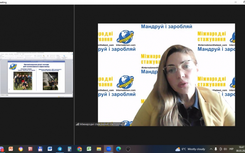245x153 pixels.
Task: Click the signal strength icon beside participant name
Action: pos(77,124)
